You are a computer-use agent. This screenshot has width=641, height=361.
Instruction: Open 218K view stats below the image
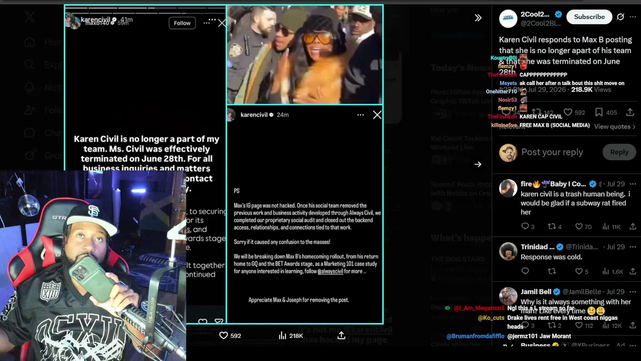point(290,335)
